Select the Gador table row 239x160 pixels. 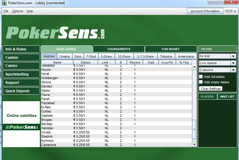point(116,90)
